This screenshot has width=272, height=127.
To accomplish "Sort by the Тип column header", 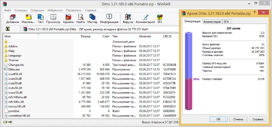I will [x=124, y=36].
